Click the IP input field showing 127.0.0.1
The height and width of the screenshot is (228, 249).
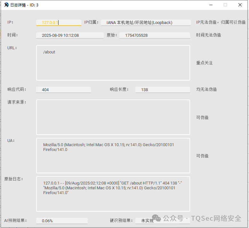(x=59, y=22)
